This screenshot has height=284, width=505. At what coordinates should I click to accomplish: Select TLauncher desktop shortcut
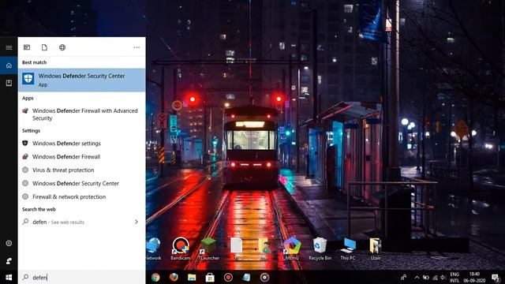click(208, 248)
